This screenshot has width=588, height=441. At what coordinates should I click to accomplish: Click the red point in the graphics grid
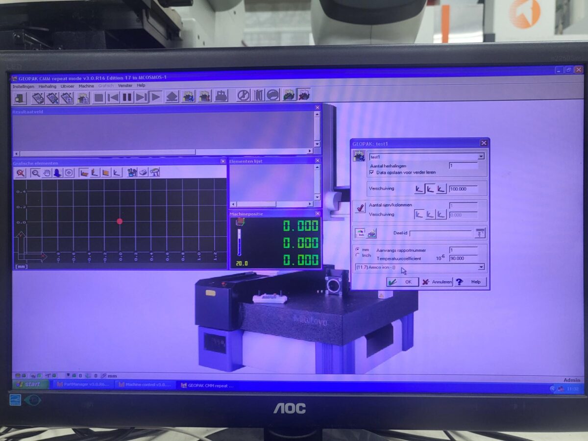click(120, 221)
